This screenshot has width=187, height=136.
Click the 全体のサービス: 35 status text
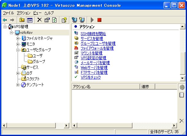pyautogui.click(x=164, y=132)
